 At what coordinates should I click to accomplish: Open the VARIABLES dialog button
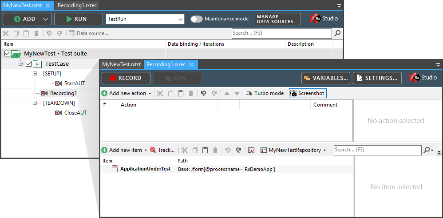coord(326,78)
